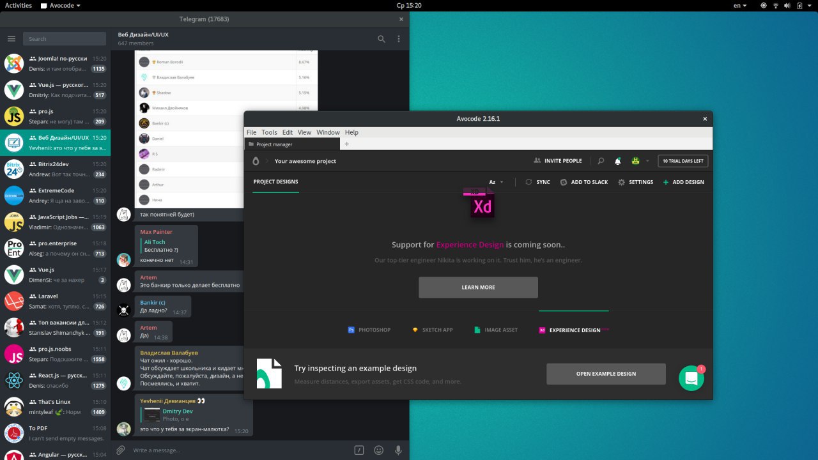Open the That's Linux chat
Viewport: 818px width, 460px height.
click(56, 407)
